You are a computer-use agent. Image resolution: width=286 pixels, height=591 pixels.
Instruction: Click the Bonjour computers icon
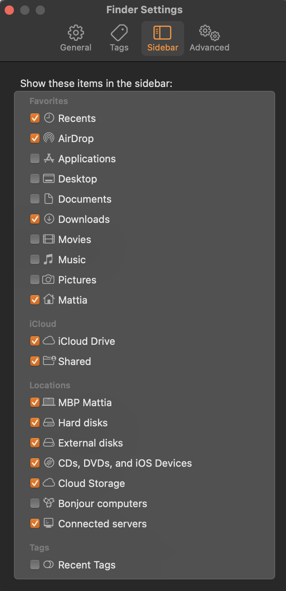(49, 503)
